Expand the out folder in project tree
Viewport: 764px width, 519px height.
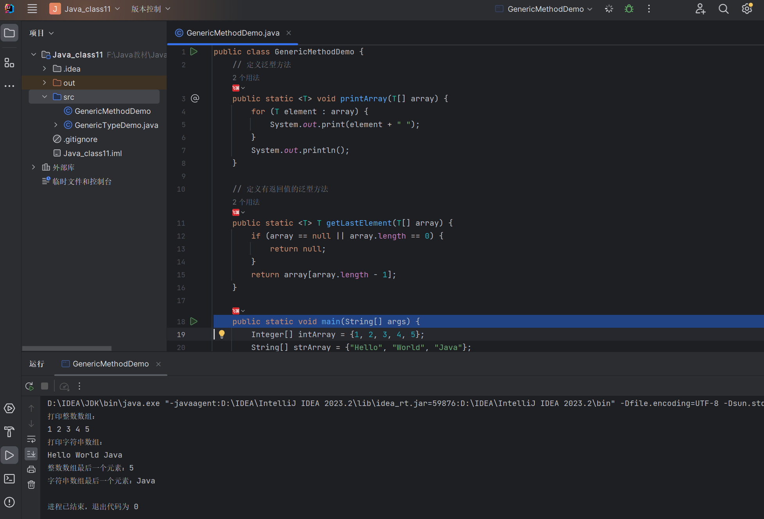point(45,83)
